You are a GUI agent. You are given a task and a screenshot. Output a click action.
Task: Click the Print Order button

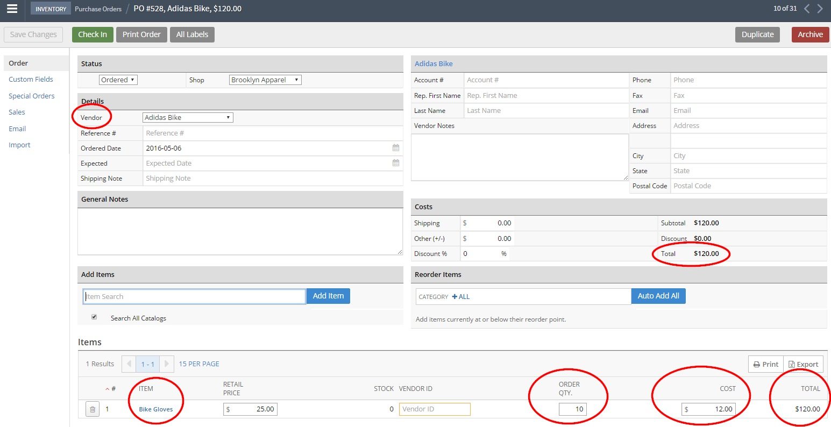pyautogui.click(x=141, y=34)
